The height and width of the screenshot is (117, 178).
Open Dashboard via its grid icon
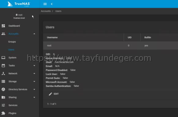pyautogui.click(x=3, y=26)
